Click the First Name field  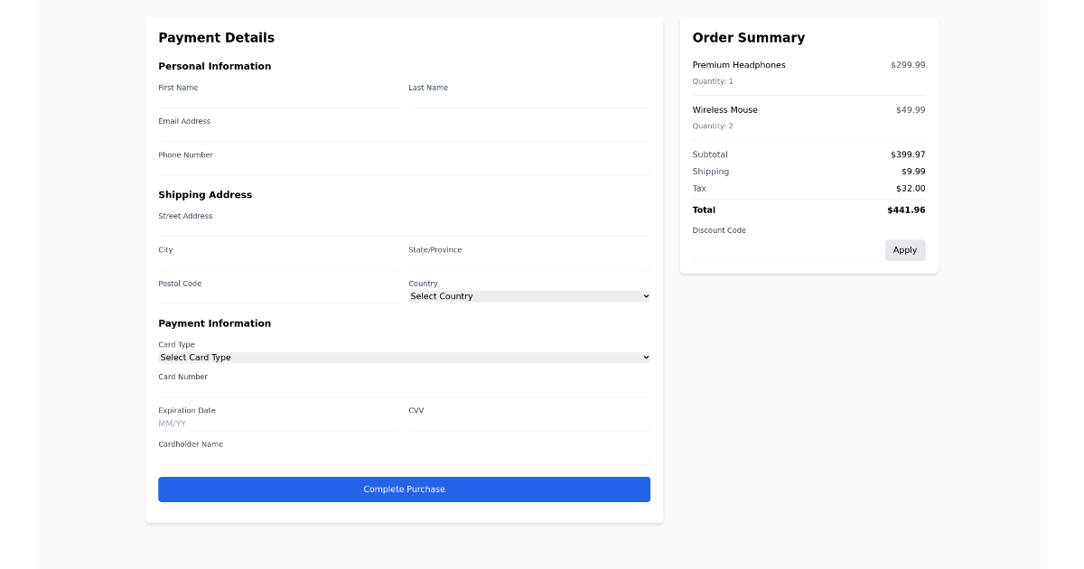[278, 101]
